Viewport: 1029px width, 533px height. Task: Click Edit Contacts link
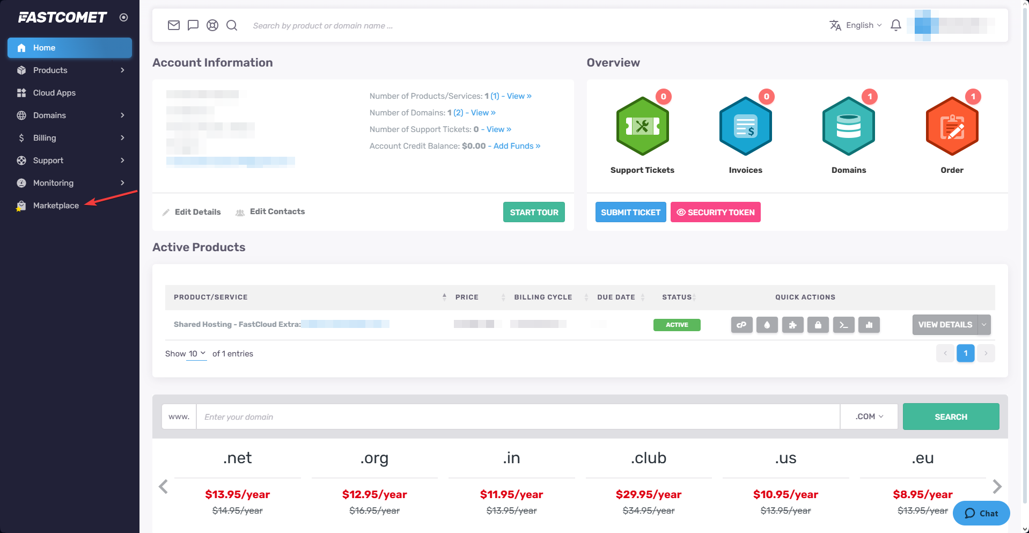pyautogui.click(x=277, y=211)
